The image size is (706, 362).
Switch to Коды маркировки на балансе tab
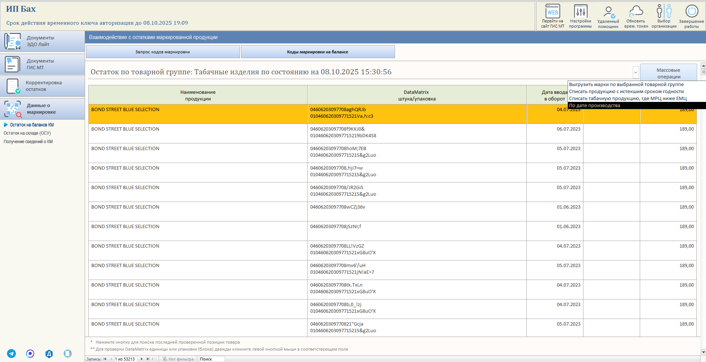pyautogui.click(x=318, y=52)
